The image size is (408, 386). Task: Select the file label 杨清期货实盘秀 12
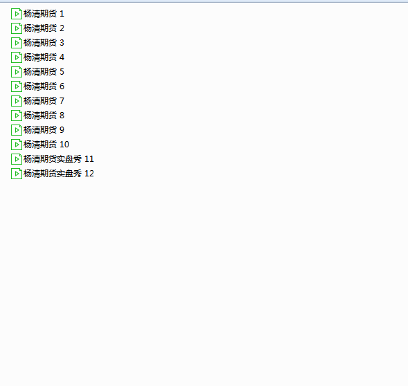[59, 174]
